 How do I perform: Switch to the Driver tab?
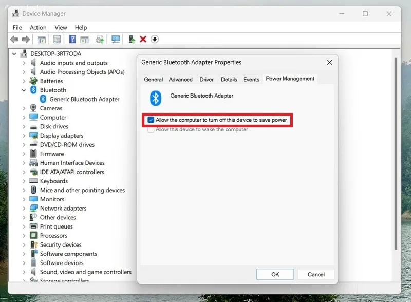pos(207,80)
